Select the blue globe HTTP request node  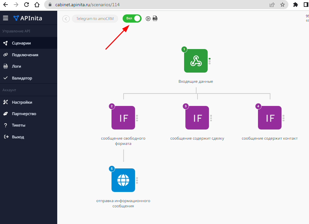[123, 180]
